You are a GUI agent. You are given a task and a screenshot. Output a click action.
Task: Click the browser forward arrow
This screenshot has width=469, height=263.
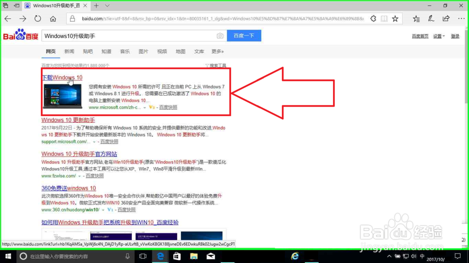(23, 19)
